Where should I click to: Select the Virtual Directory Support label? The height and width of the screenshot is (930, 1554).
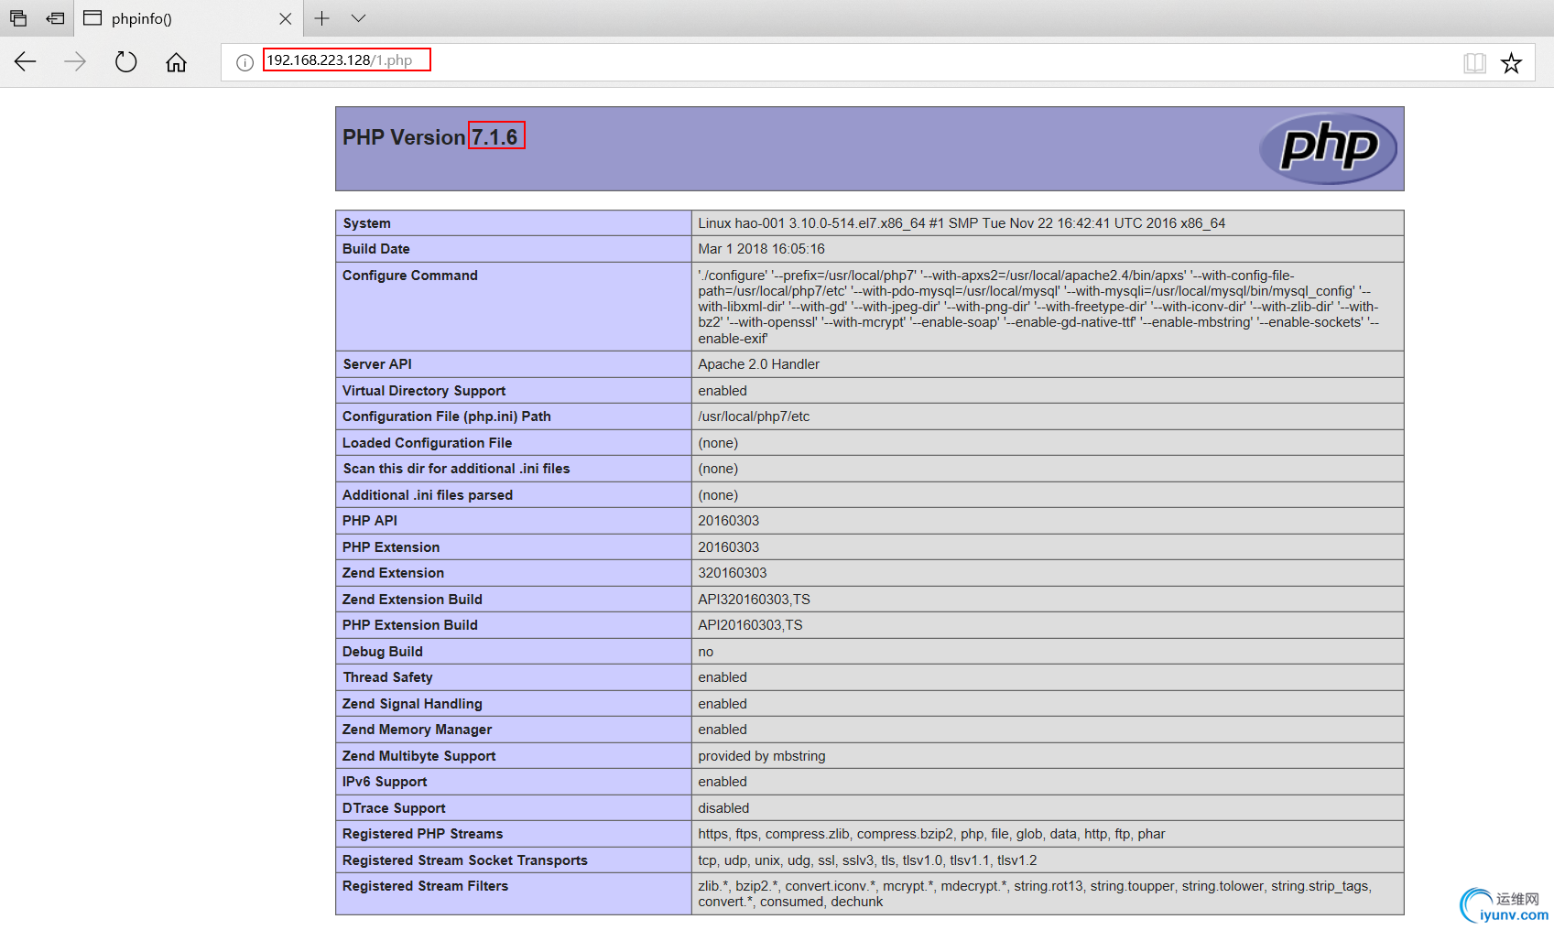[x=423, y=391]
